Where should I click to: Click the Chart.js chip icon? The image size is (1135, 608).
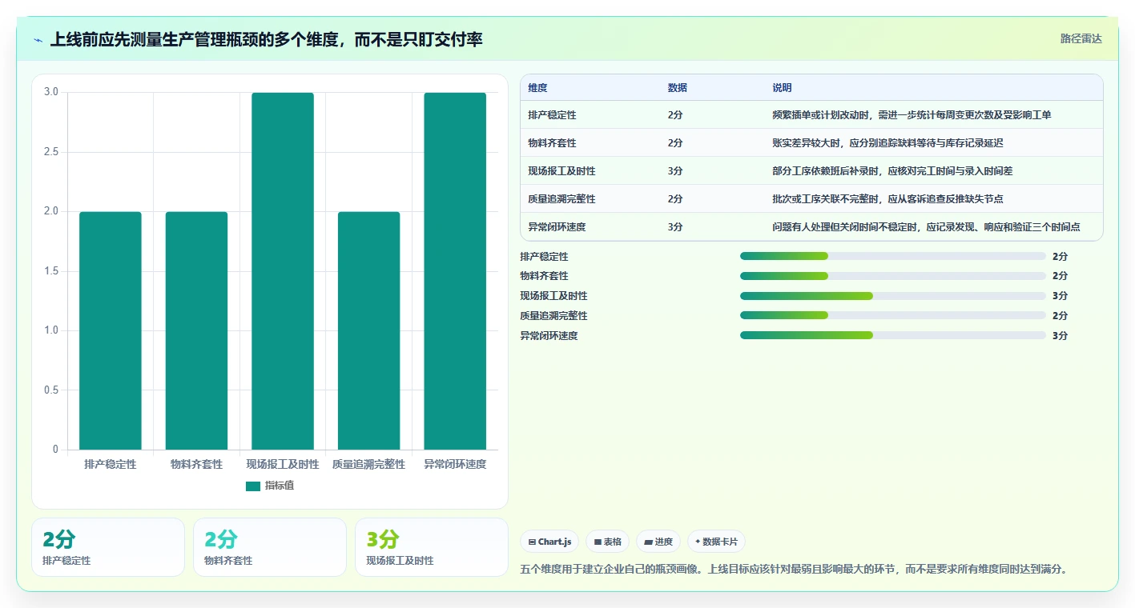532,542
